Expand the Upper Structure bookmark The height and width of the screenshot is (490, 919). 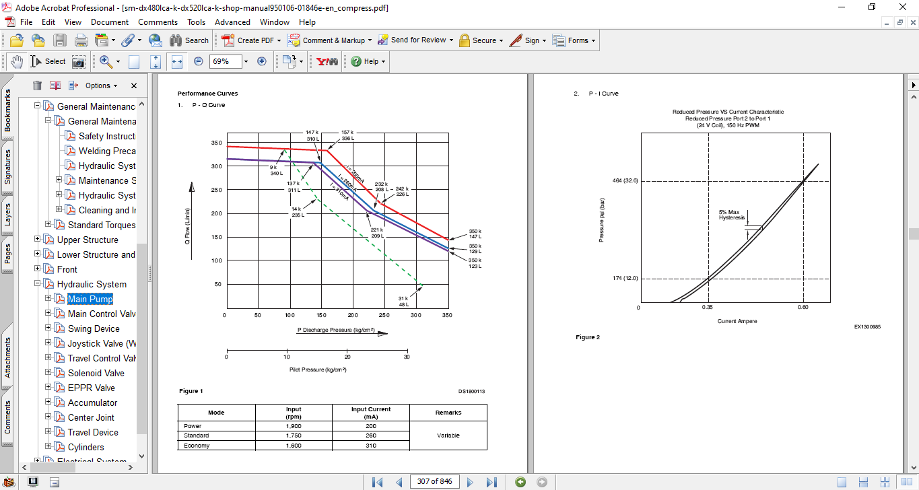pos(38,240)
